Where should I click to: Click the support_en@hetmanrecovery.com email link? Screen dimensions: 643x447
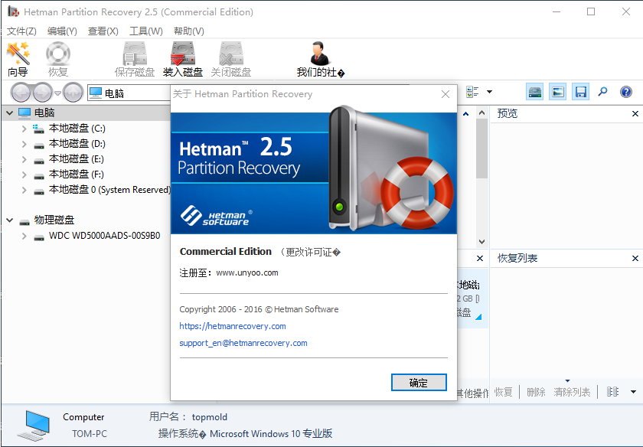coord(243,343)
